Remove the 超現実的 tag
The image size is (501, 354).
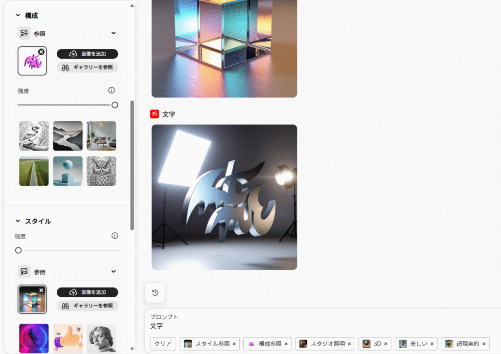[x=484, y=344]
